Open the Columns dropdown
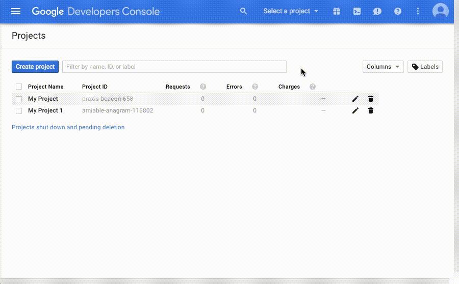The height and width of the screenshot is (284, 459). pos(383,67)
